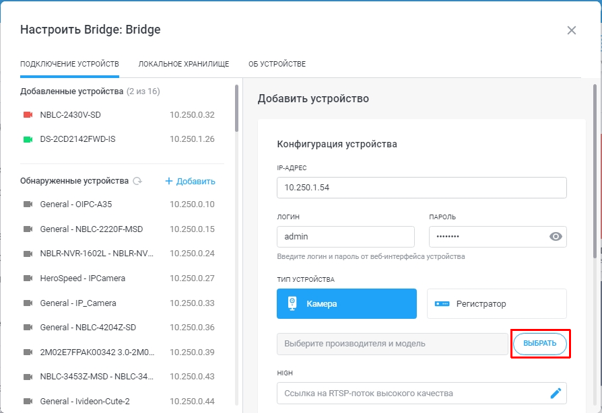Screen dimensions: 602x413
Task: Select HeroSpeed - IPCamera device
Action: click(x=119, y=278)
